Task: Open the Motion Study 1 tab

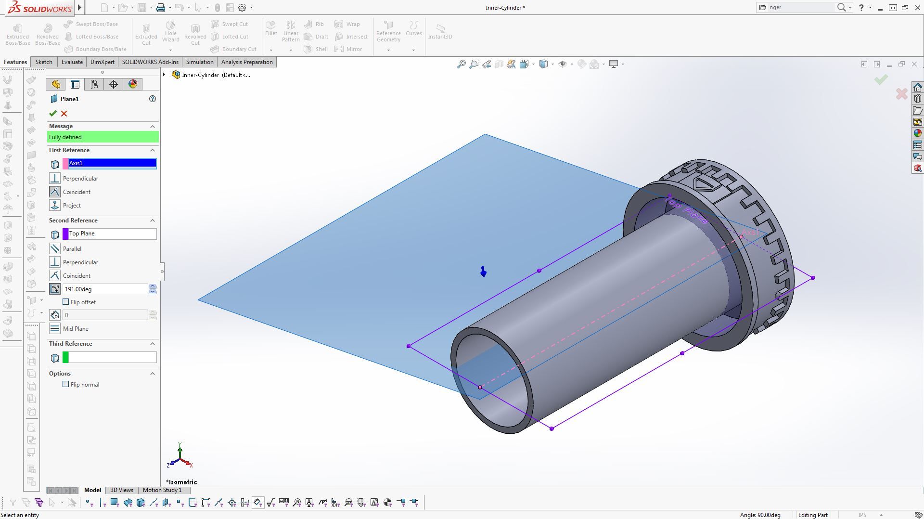Action: [x=162, y=490]
